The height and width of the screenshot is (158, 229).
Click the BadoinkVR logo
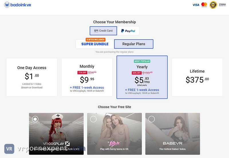tap(18, 5)
